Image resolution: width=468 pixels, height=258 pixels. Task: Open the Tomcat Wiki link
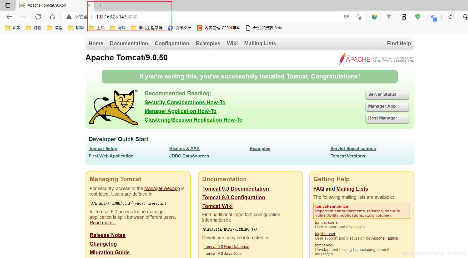217,206
